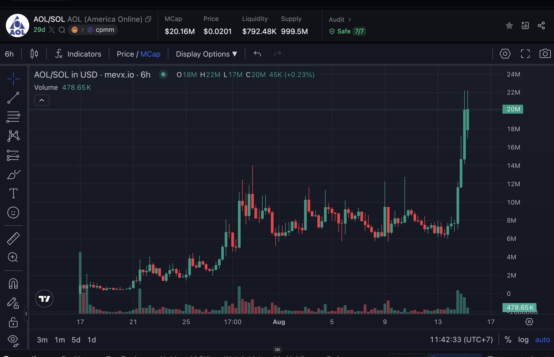Open the Fibonacci retracement tool
The height and width of the screenshot is (357, 554).
13,117
